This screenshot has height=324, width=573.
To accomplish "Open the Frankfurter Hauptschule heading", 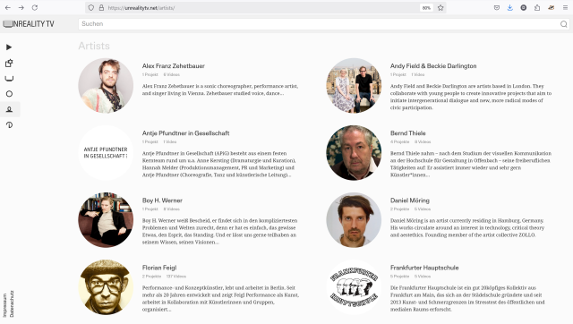I will pyautogui.click(x=424, y=268).
